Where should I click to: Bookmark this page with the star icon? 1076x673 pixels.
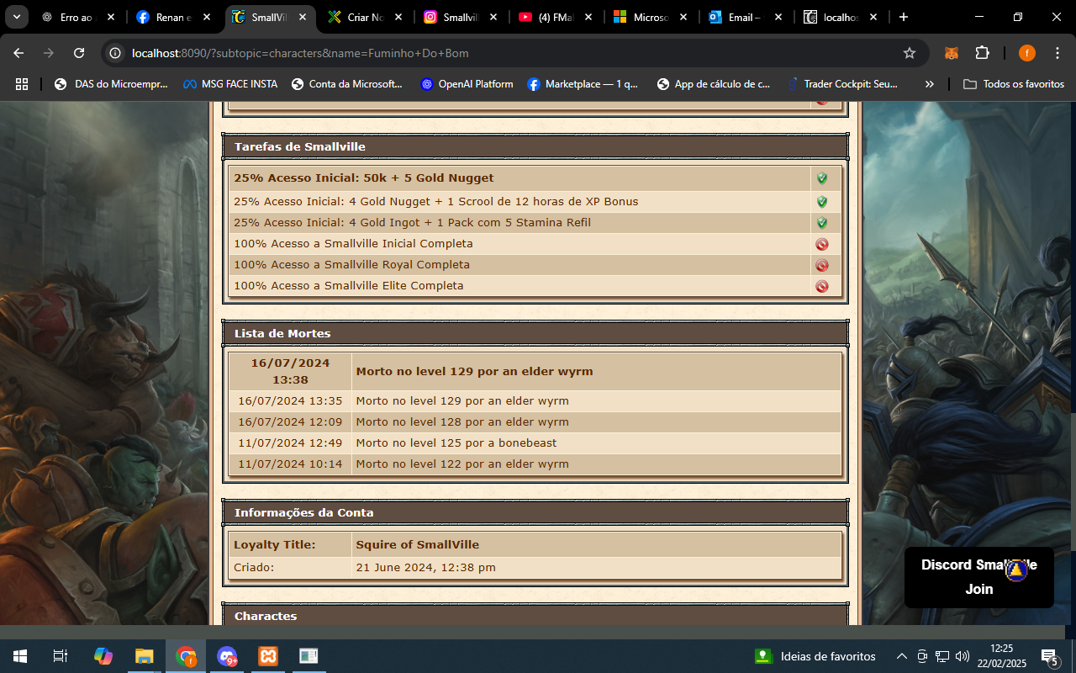[x=909, y=53]
